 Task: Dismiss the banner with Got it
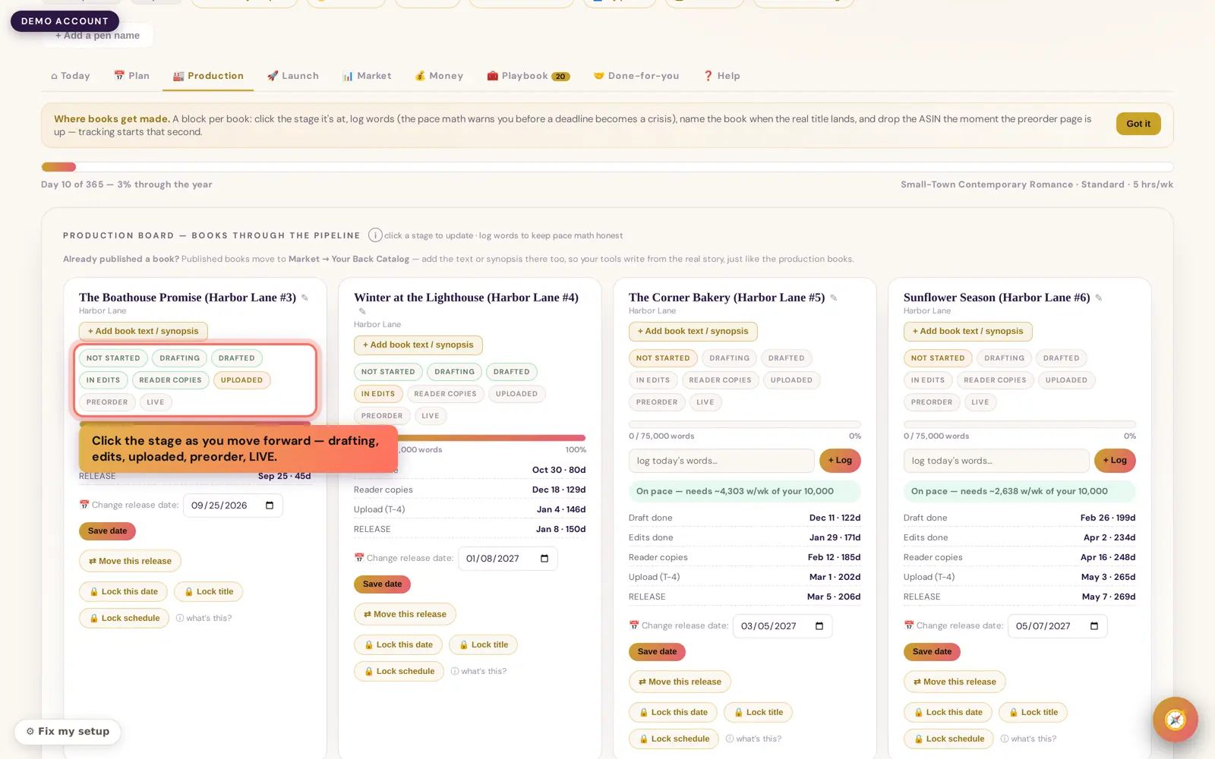[1138, 124]
